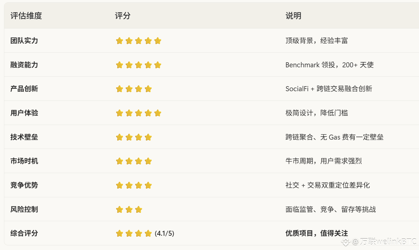
Task: Click 优质项目，值得关注 summary text
Action: pyautogui.click(x=317, y=233)
